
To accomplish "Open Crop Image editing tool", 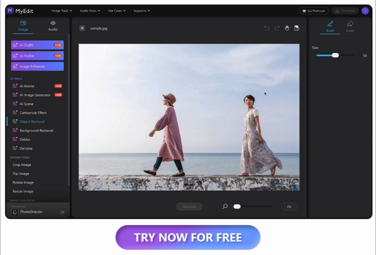I will tap(22, 165).
